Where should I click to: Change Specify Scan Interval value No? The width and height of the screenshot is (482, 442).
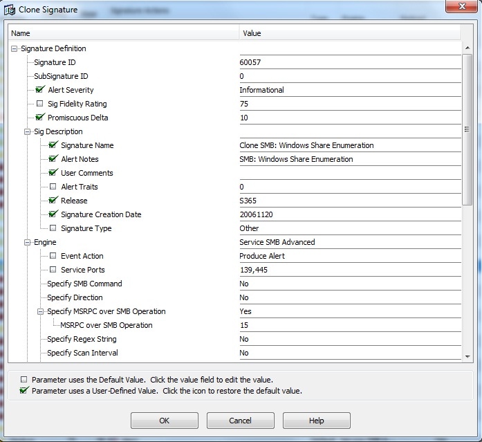[350, 353]
